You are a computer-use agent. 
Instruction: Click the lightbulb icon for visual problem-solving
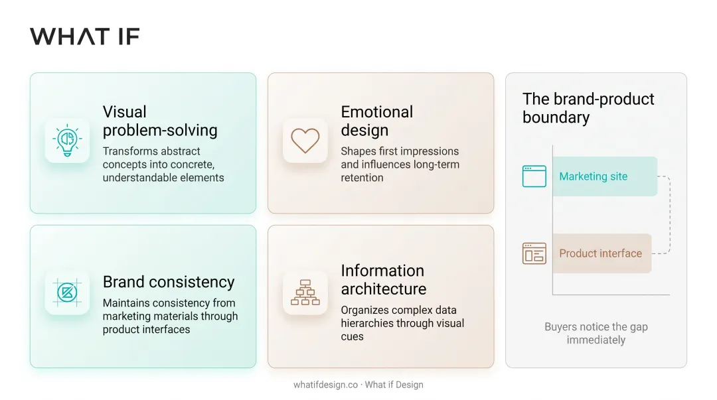tap(67, 141)
